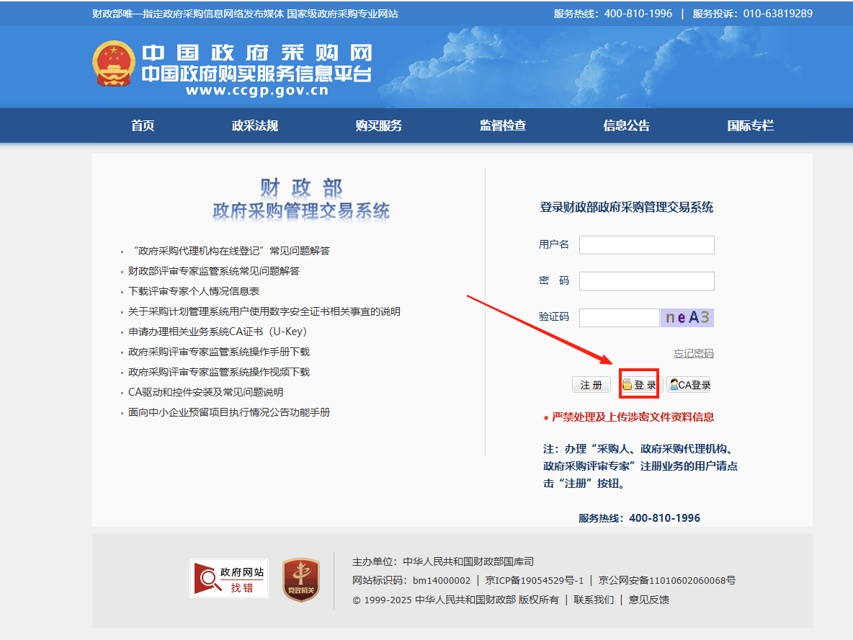This screenshot has height=640, width=853.
Task: Click the national emblem logo in header
Action: (x=114, y=65)
